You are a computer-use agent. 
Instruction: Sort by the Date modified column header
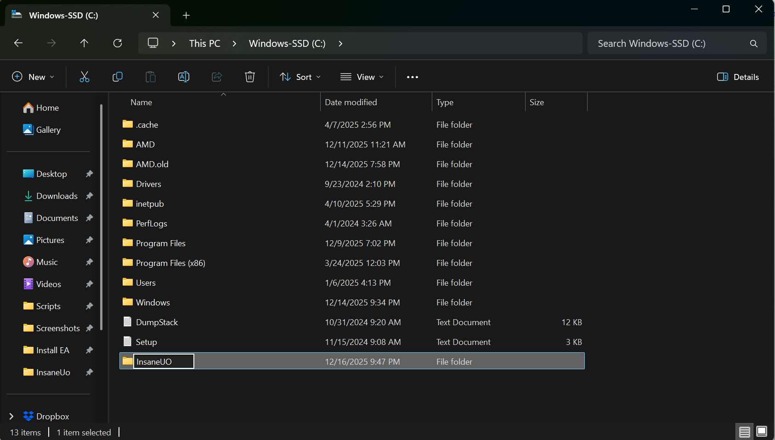(351, 102)
